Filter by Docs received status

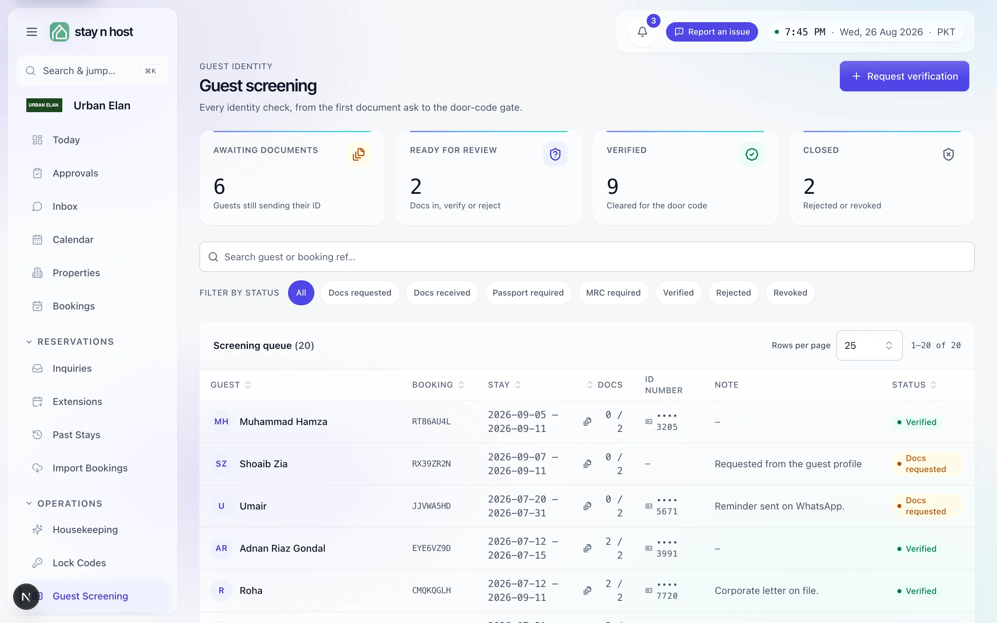tap(442, 293)
